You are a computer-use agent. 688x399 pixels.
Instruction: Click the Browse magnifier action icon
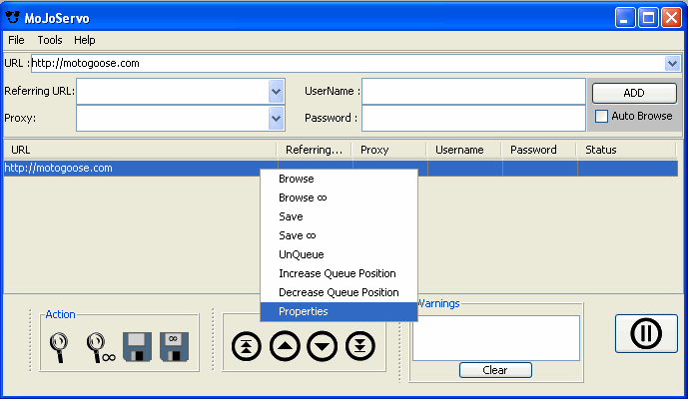tap(60, 346)
